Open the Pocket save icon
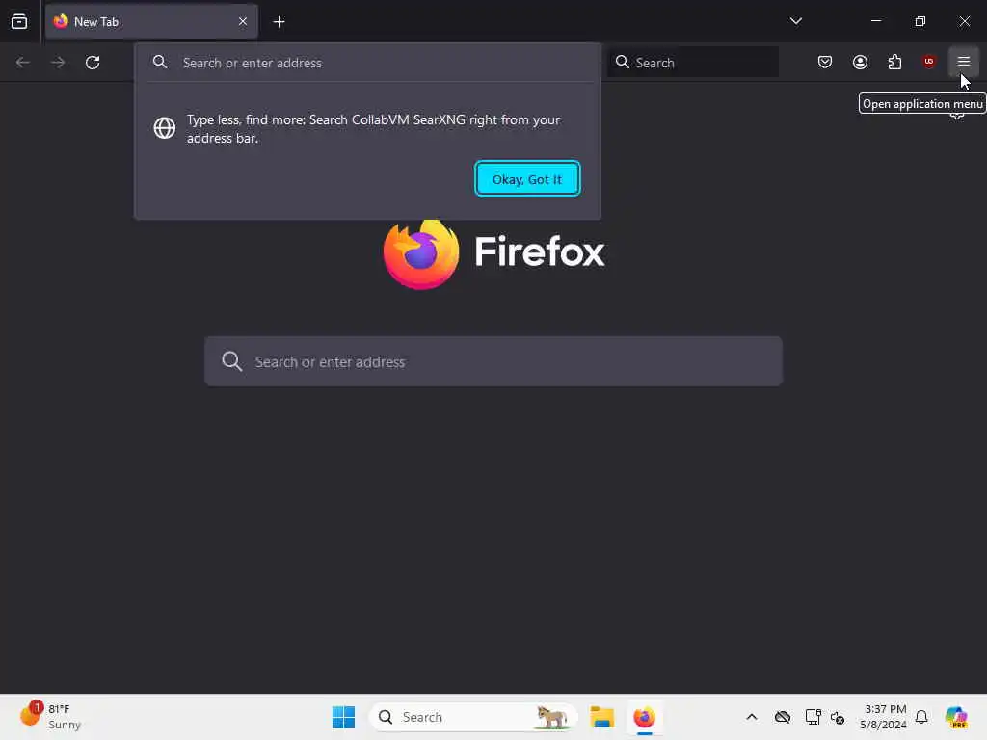Image resolution: width=987 pixels, height=740 pixels. pos(825,62)
